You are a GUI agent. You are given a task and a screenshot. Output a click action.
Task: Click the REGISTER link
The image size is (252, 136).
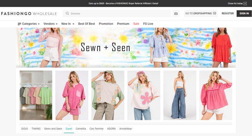coord(227,13)
